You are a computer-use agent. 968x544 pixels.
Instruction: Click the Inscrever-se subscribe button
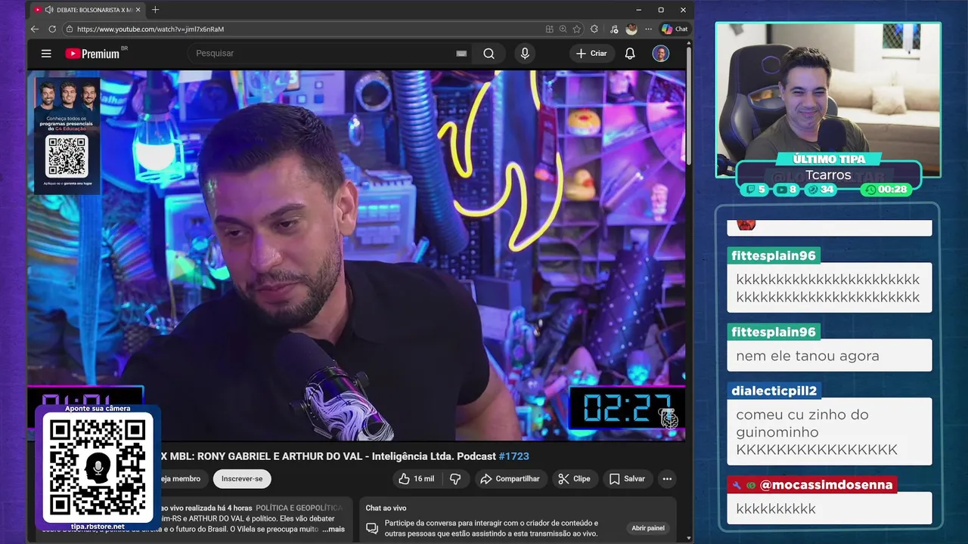tap(242, 478)
